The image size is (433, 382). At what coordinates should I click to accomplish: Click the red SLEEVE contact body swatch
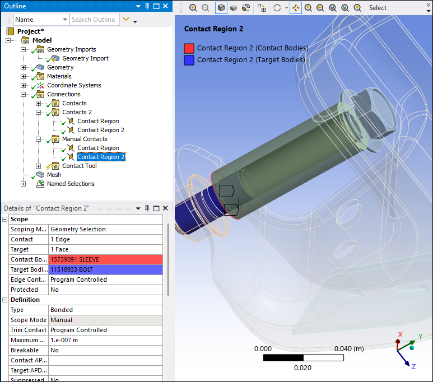105,259
